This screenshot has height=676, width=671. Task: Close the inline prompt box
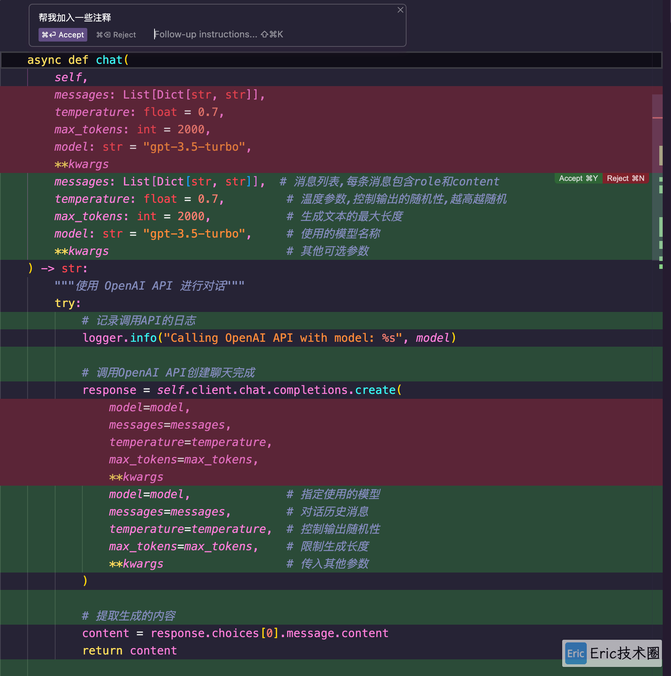tap(400, 10)
